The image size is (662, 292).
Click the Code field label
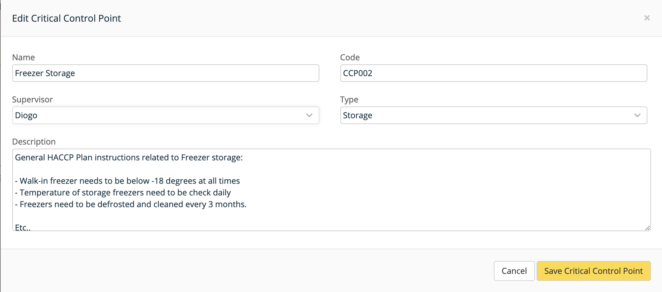(x=349, y=57)
